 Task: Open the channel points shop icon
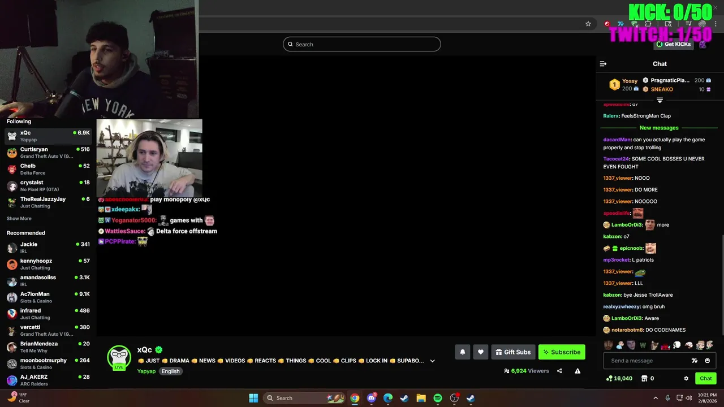tap(644, 379)
